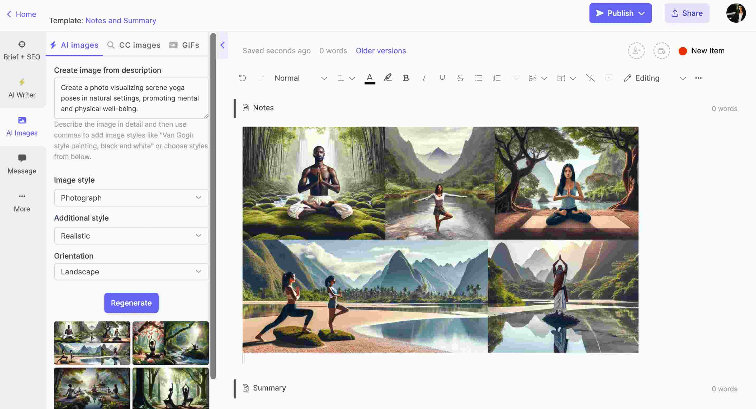Apply strikethrough formatting
This screenshot has height=409, width=756.
point(460,78)
